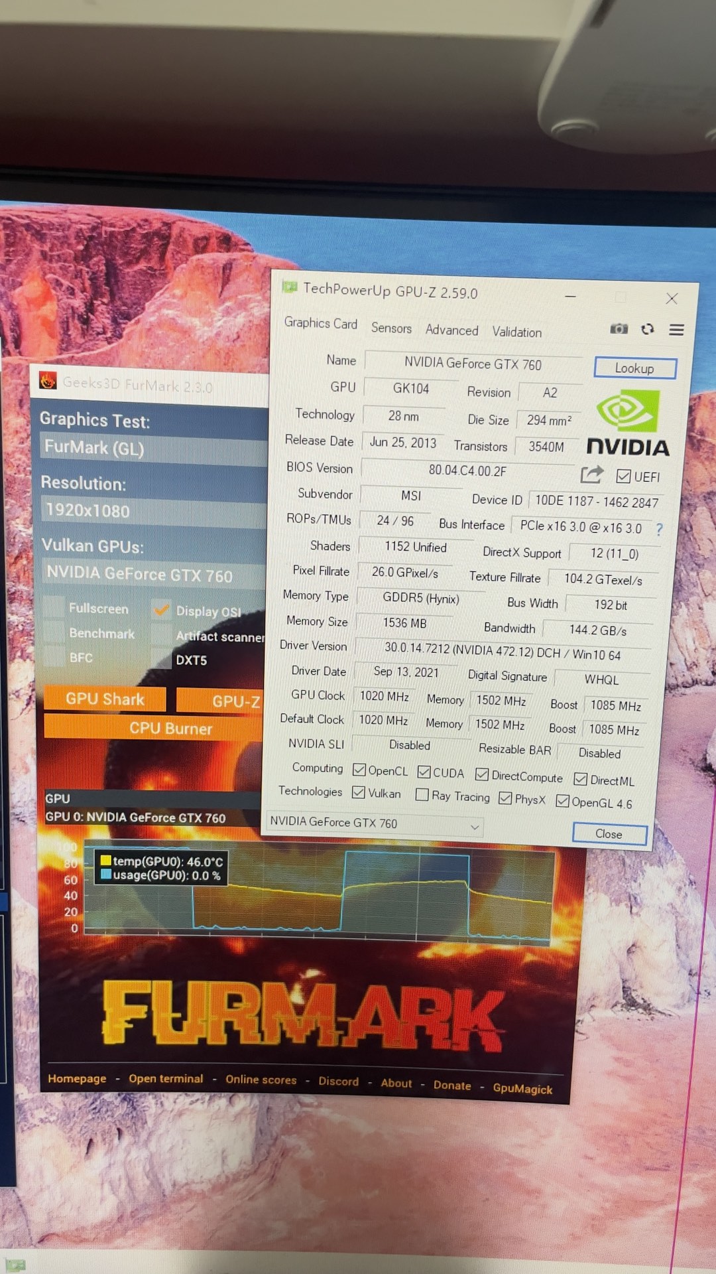The image size is (716, 1274).
Task: Click the GPU-Z screenshot camera icon
Action: (x=619, y=328)
